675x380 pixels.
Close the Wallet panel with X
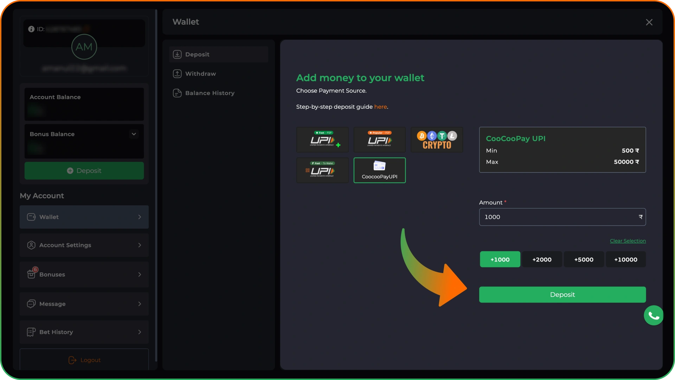(649, 22)
